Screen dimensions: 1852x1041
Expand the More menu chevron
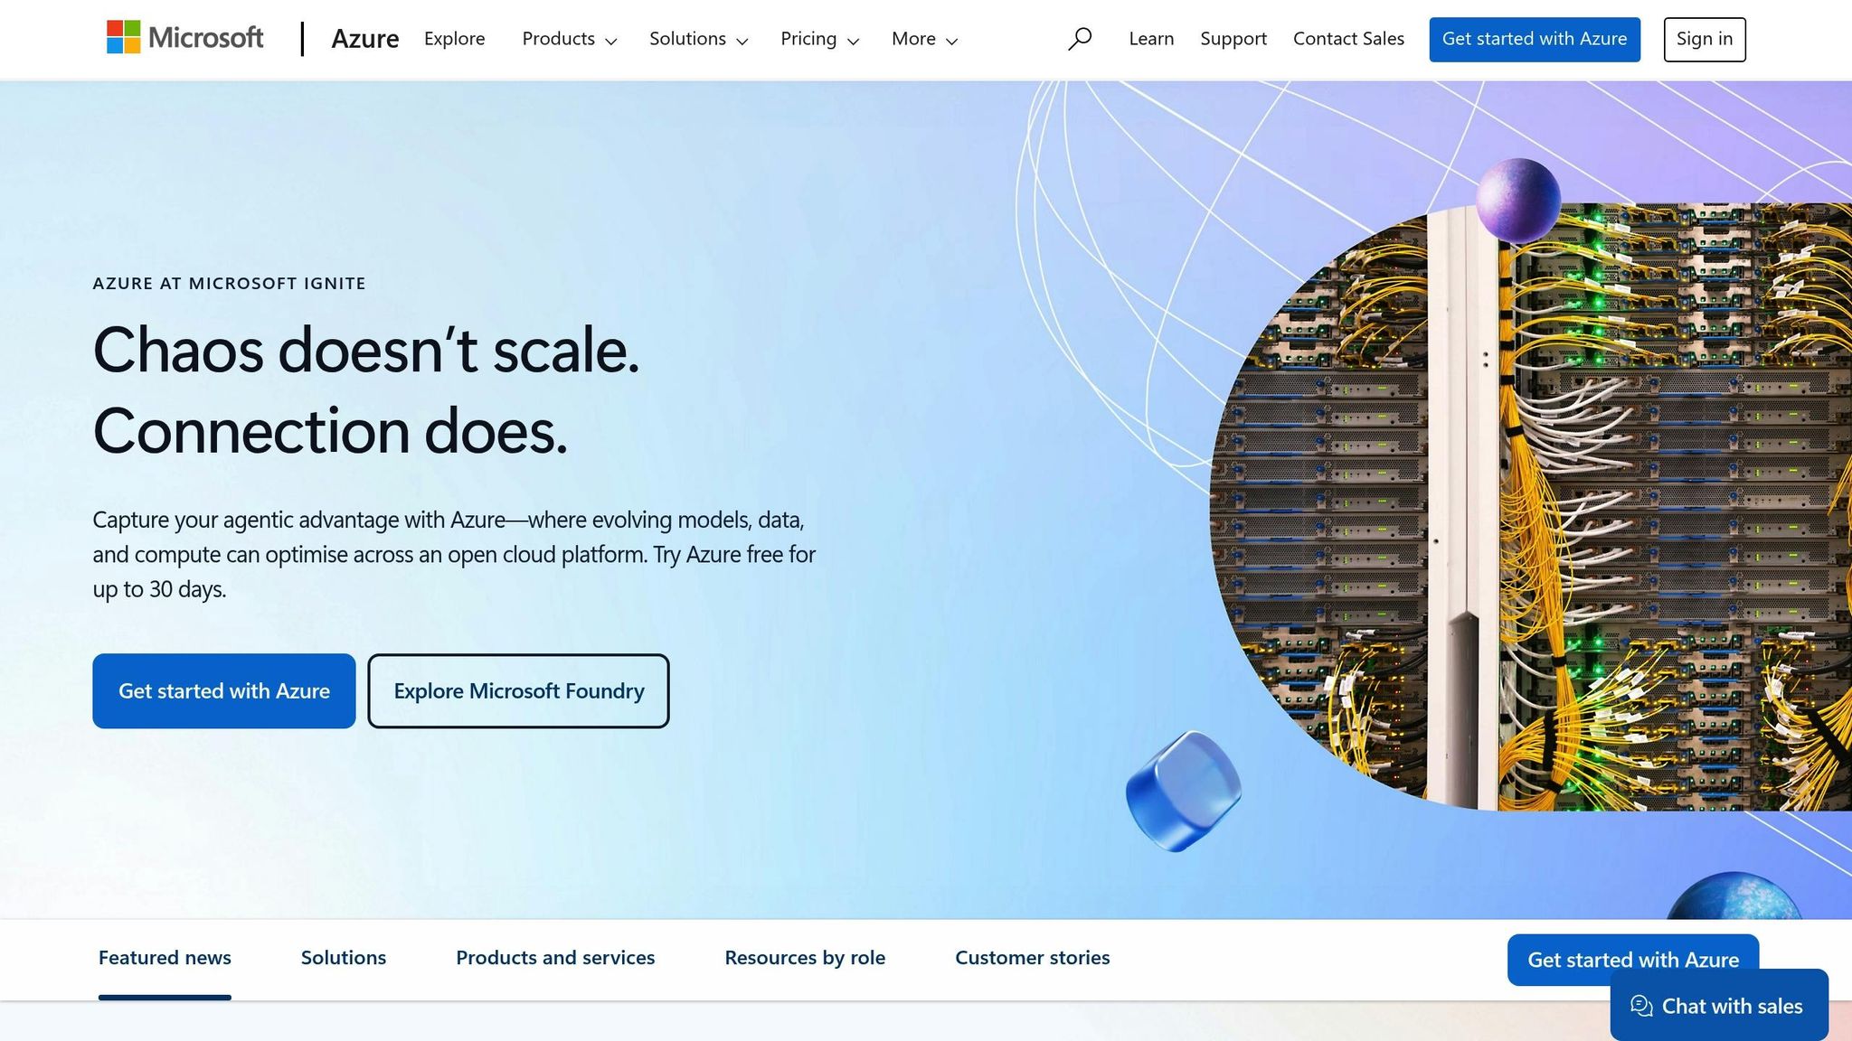coord(951,41)
